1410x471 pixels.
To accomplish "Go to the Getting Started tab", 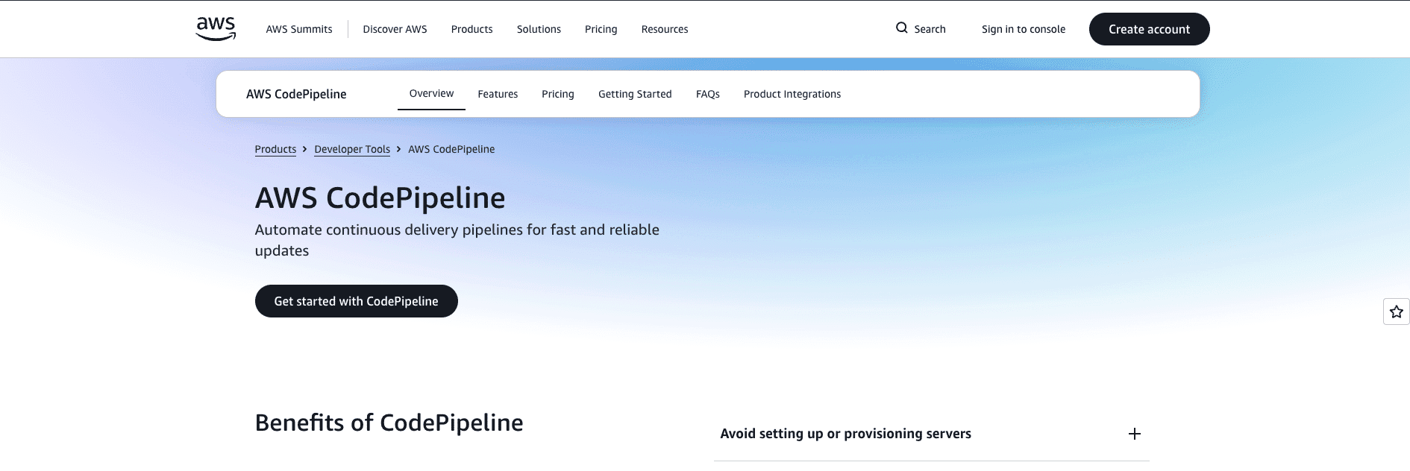I will [635, 94].
